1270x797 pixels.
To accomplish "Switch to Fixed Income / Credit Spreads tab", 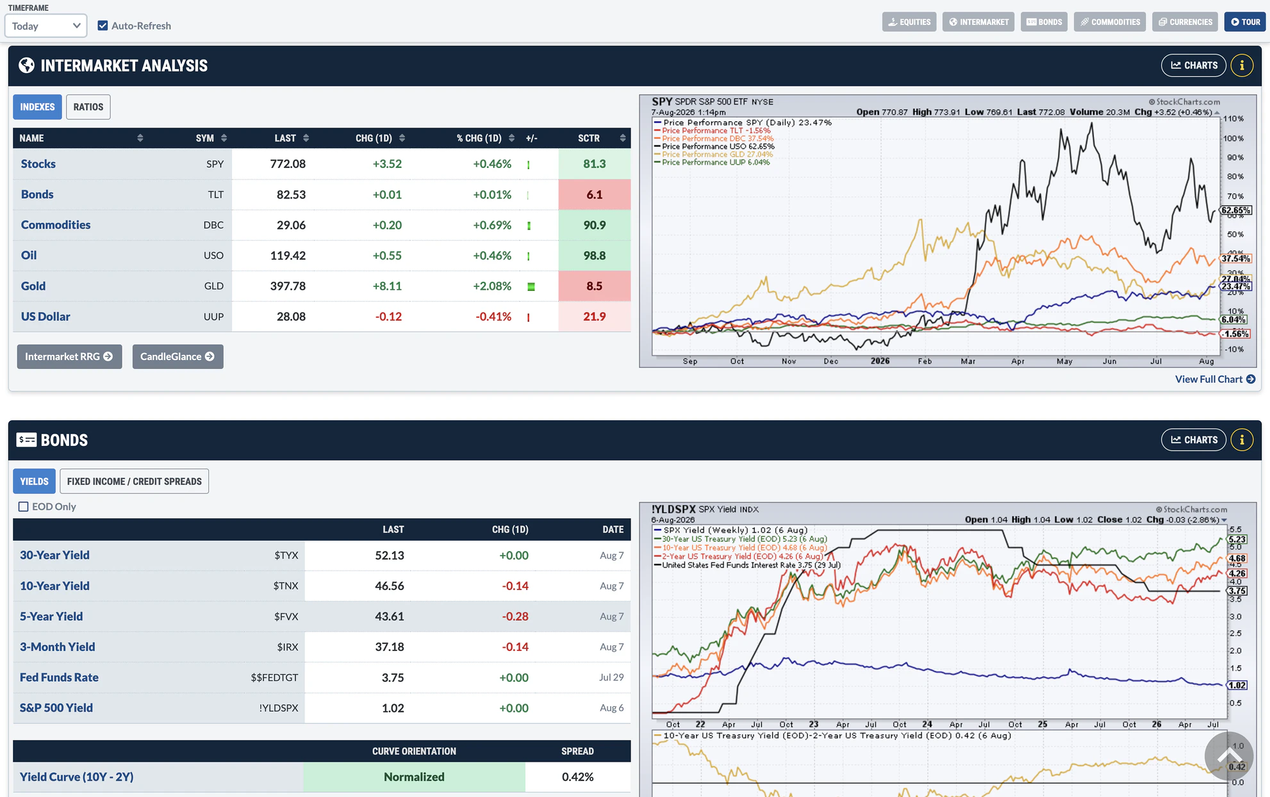I will [134, 482].
